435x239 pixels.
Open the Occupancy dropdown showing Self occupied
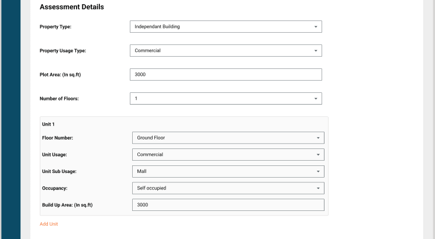[228, 188]
